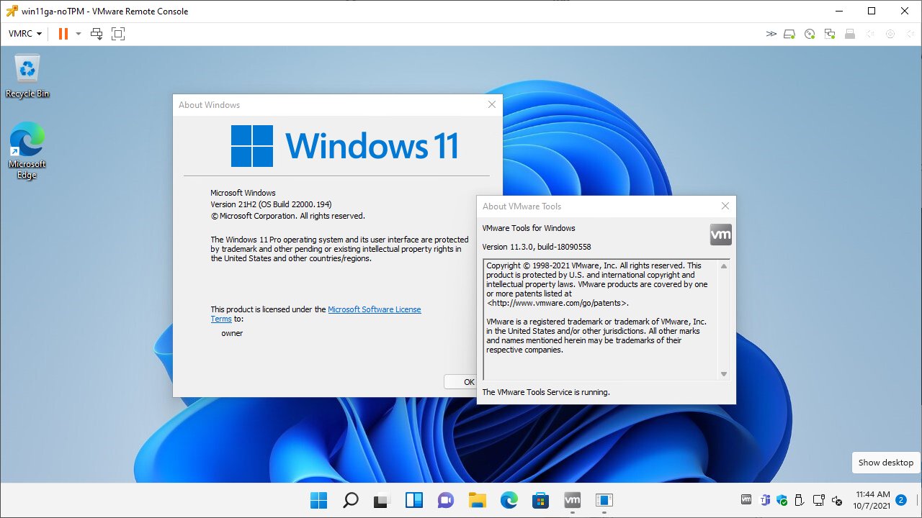Open the Widgets panel from taskbar
Screen dimensions: 922x518
(413, 500)
